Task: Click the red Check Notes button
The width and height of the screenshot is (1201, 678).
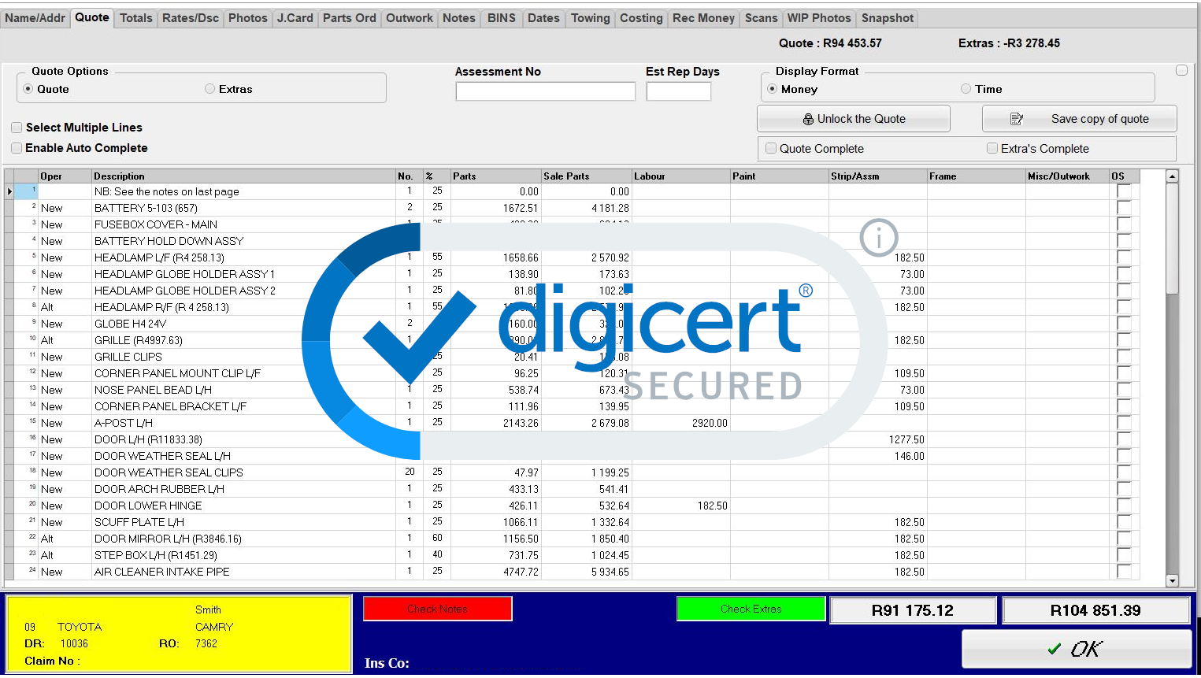Action: click(x=437, y=609)
